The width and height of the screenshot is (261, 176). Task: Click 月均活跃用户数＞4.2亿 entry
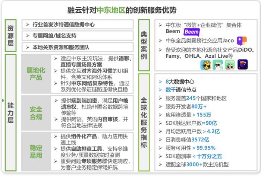coord(193,131)
